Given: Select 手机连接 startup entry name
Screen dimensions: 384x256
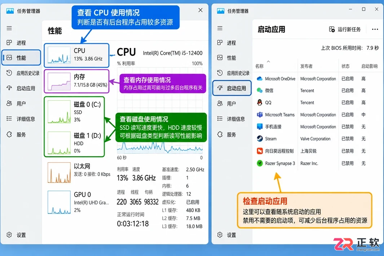Looking at the screenshot, I should click(273, 127).
